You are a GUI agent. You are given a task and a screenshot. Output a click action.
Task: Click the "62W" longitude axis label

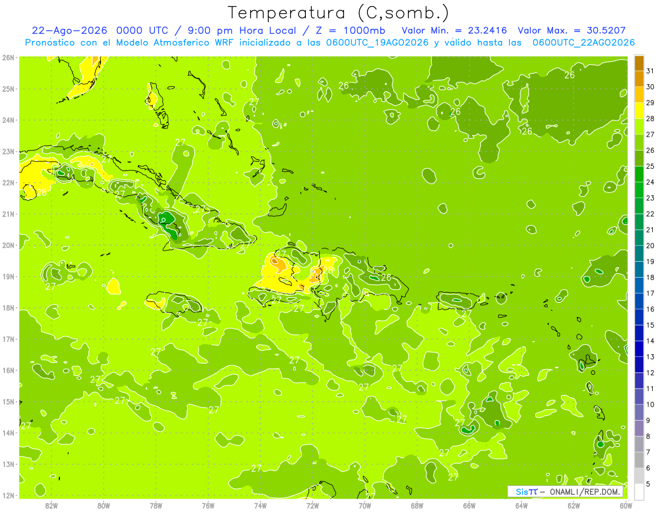pyautogui.click(x=573, y=506)
